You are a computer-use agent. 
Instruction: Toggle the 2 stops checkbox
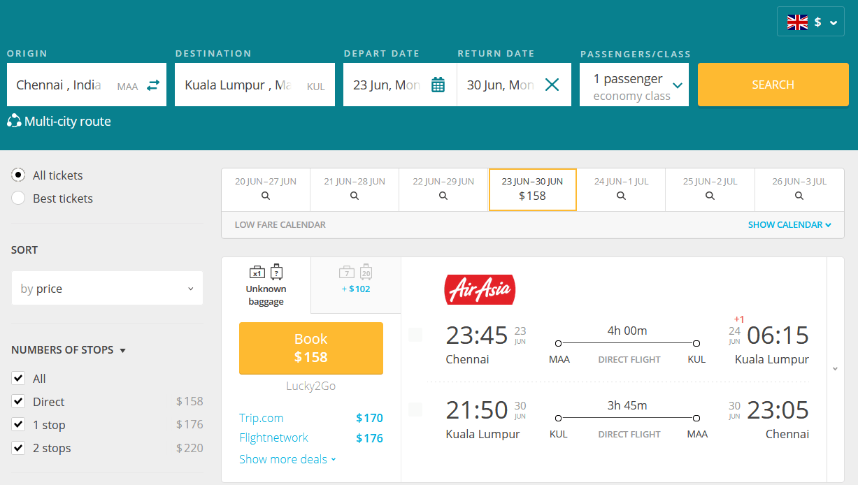[19, 447]
